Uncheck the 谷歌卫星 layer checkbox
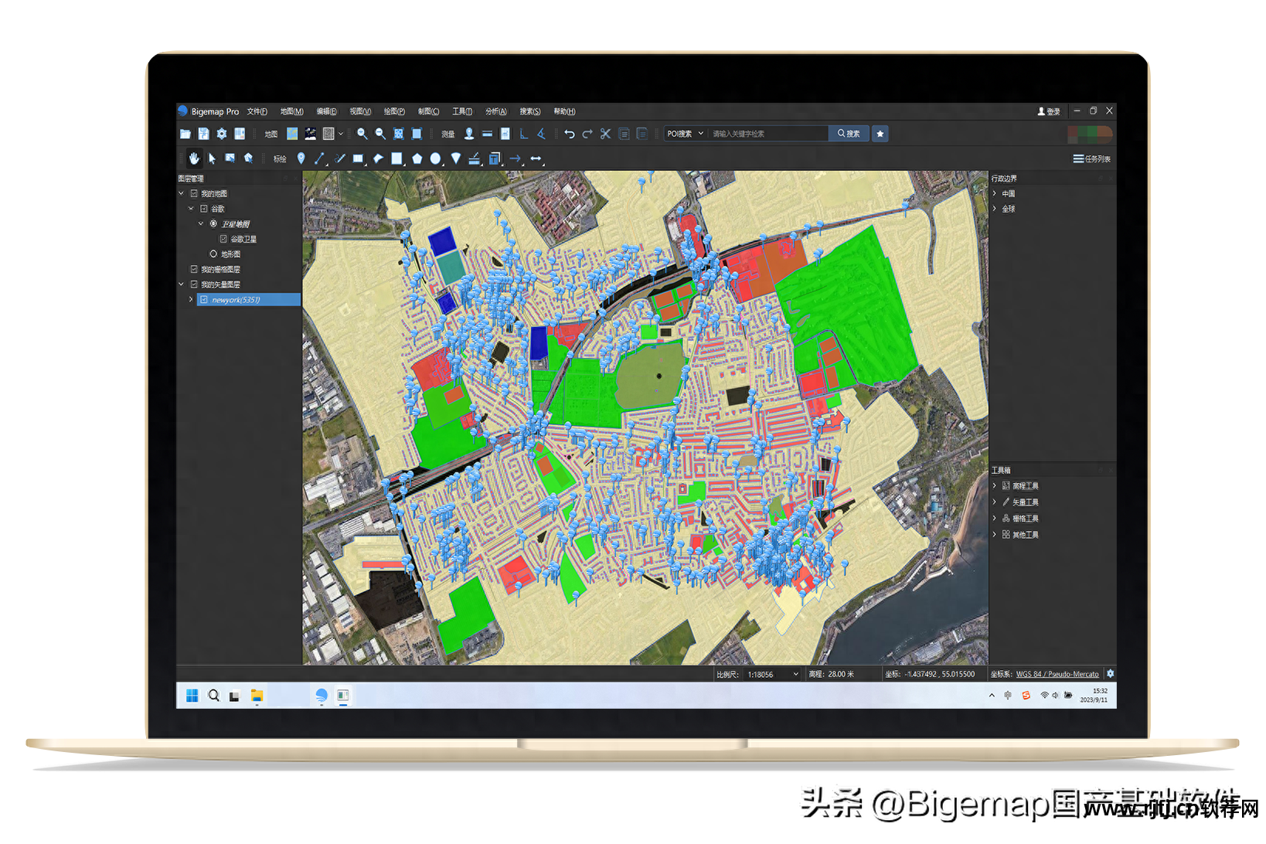Viewport: 1266px width, 844px height. click(x=223, y=239)
